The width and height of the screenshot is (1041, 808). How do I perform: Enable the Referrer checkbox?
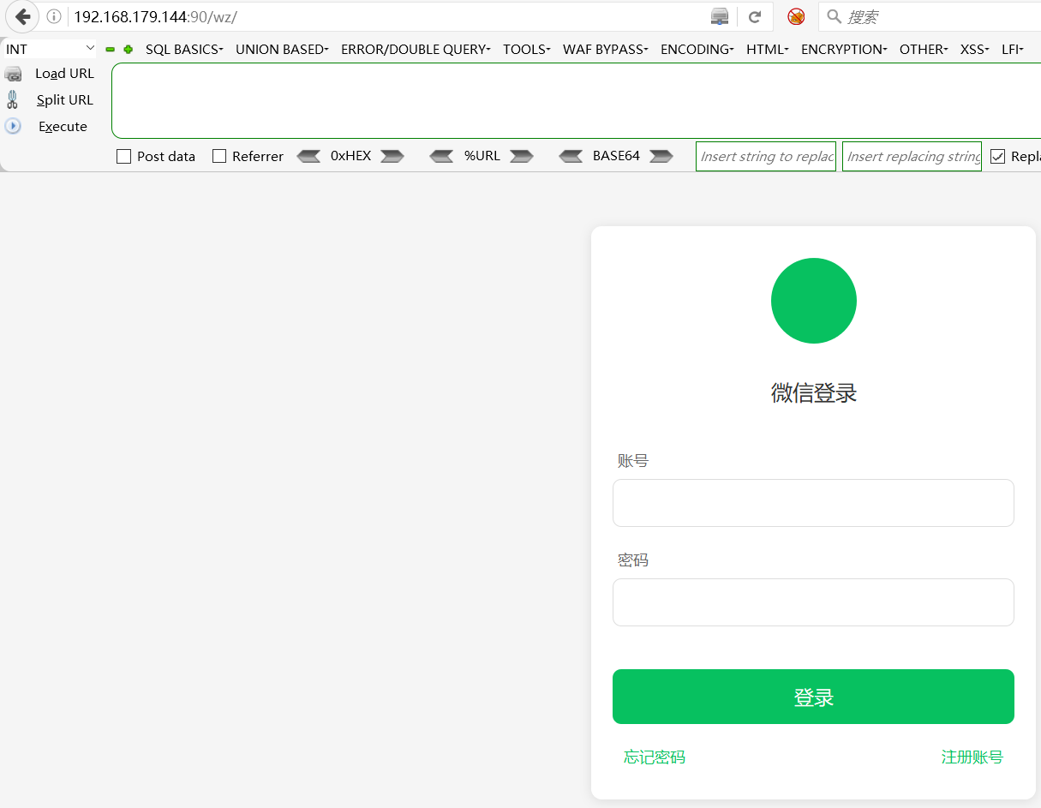coord(219,156)
